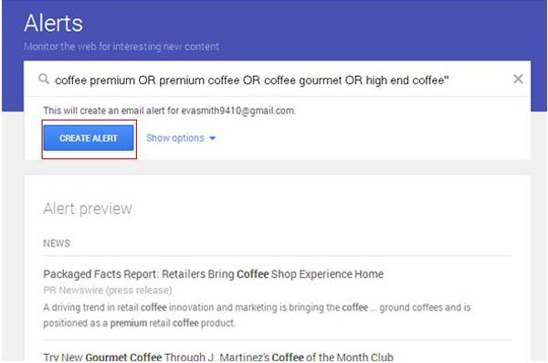This screenshot has height=363, width=548.
Task: Click the small arrow beside Show options
Action: click(x=212, y=138)
